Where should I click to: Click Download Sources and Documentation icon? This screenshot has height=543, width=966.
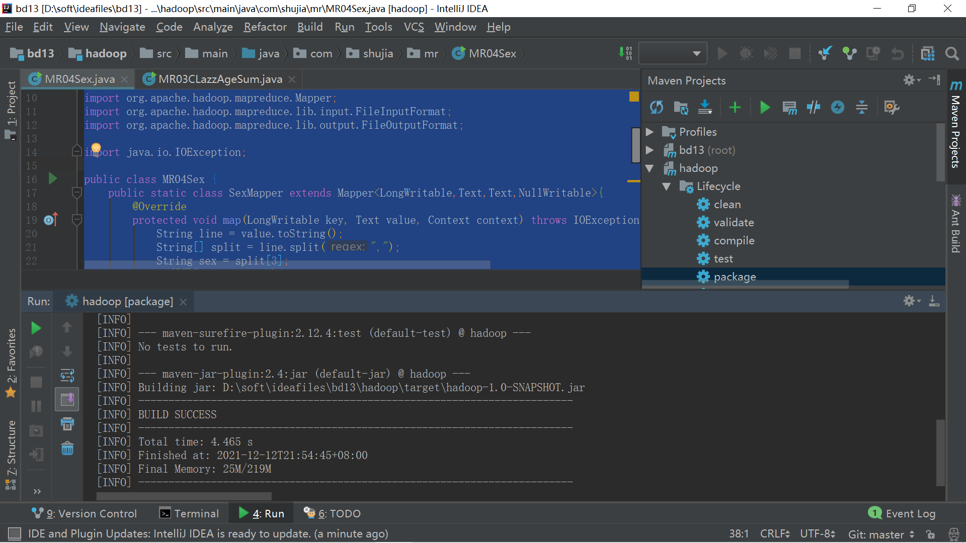click(705, 107)
